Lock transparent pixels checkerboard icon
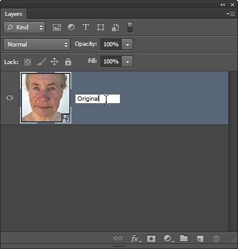The image size is (238, 249). [27, 62]
